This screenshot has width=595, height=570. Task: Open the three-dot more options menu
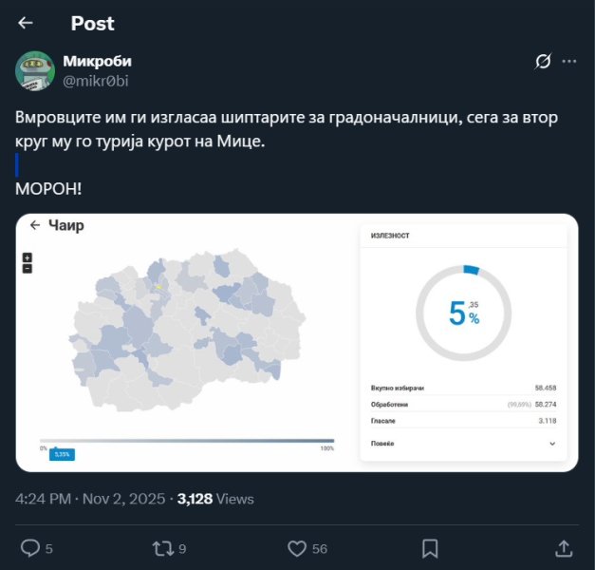coord(569,62)
